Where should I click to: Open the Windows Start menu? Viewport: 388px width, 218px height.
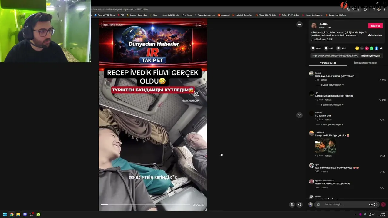pyautogui.click(x=5, y=214)
